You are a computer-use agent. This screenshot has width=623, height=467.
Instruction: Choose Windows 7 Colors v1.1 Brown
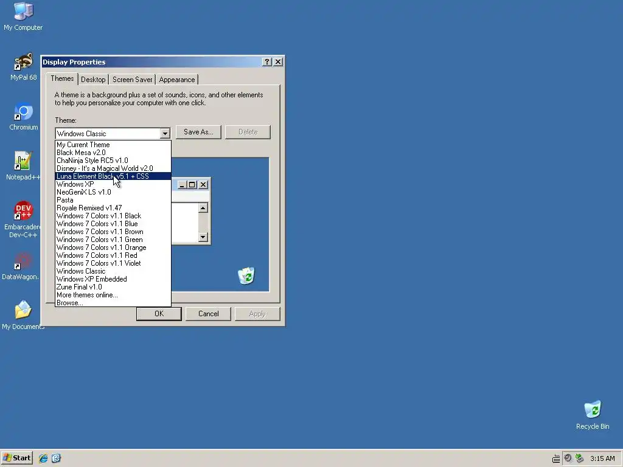click(x=113, y=232)
